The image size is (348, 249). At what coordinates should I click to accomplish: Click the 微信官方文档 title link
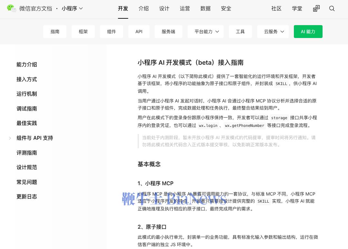[36, 8]
